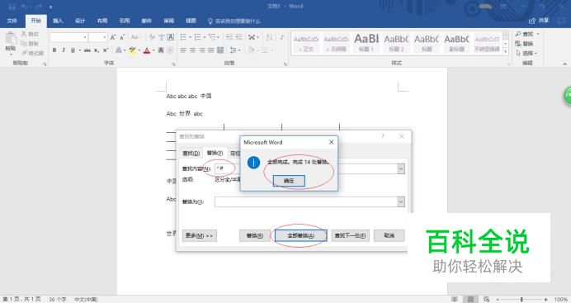The image size is (571, 303).
Task: Click the Cut (剪切) scissors icon
Action: [x=24, y=34]
